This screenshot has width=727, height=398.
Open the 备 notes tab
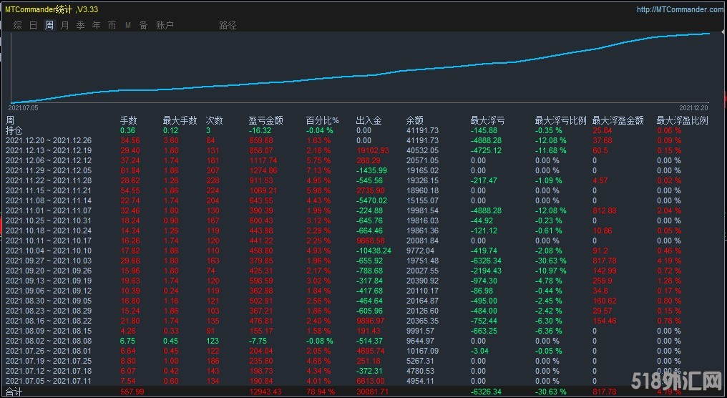coord(143,25)
